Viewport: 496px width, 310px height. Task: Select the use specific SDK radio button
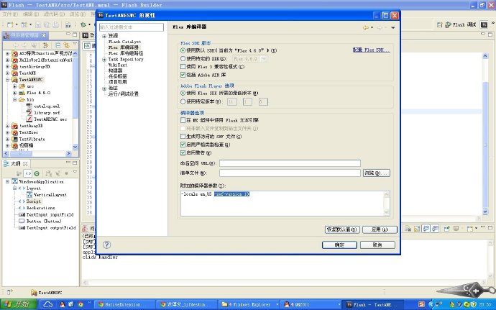click(183, 58)
